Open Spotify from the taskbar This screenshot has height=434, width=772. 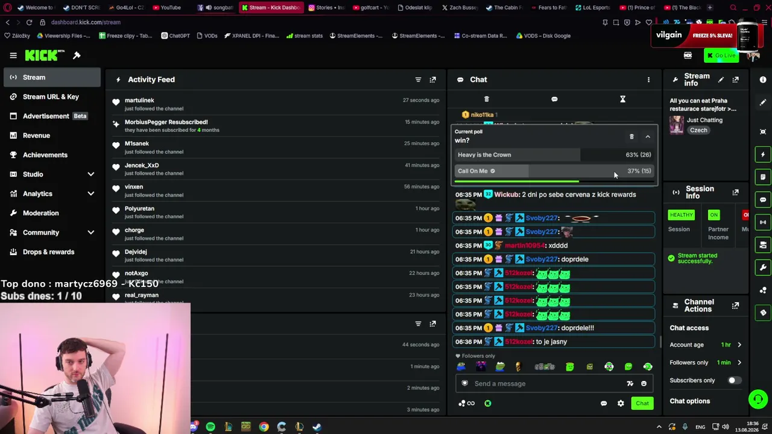[x=210, y=427]
